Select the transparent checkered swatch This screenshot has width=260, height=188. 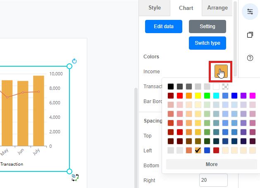point(225,87)
